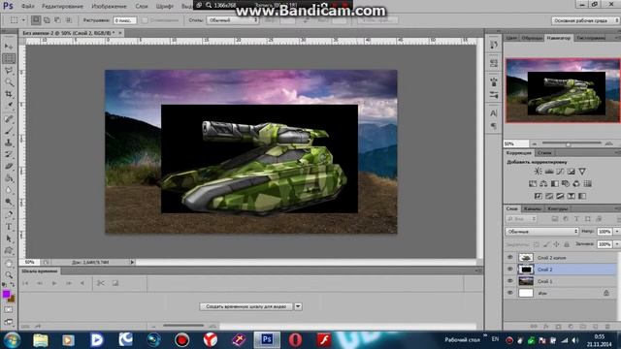Open the 'Слои' menu
The width and height of the screenshot is (621, 349).
tap(142, 7)
